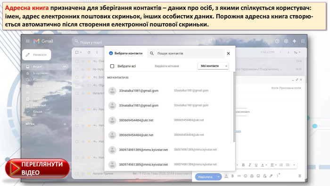Image resolution: width=330 pixels, height=186 pixels.
Task: Star the no-reply email
Action: click(x=83, y=69)
